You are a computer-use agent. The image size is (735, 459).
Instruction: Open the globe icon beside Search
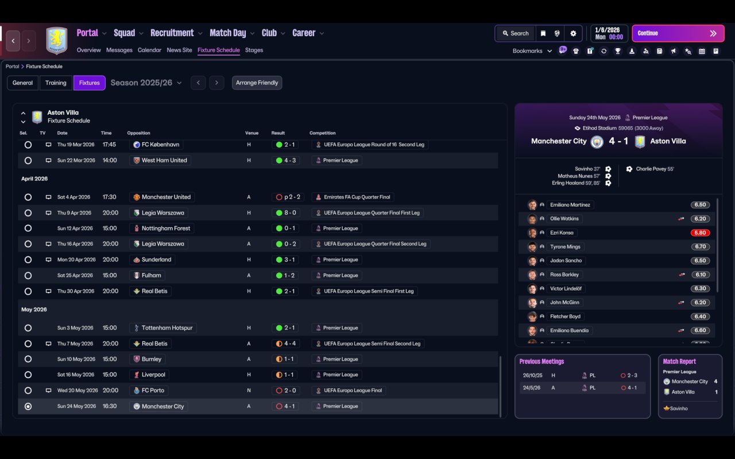tap(557, 33)
